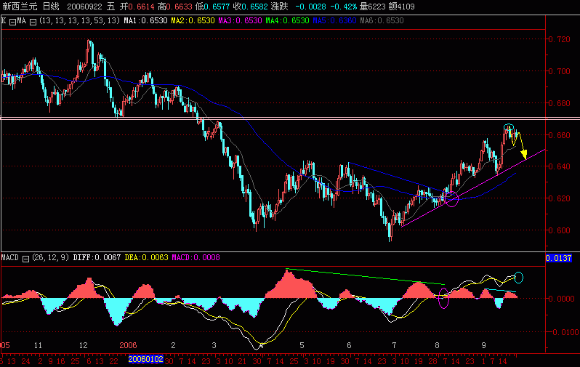Click the 0.640 price axis label
The height and width of the screenshot is (367, 580).
(x=559, y=166)
